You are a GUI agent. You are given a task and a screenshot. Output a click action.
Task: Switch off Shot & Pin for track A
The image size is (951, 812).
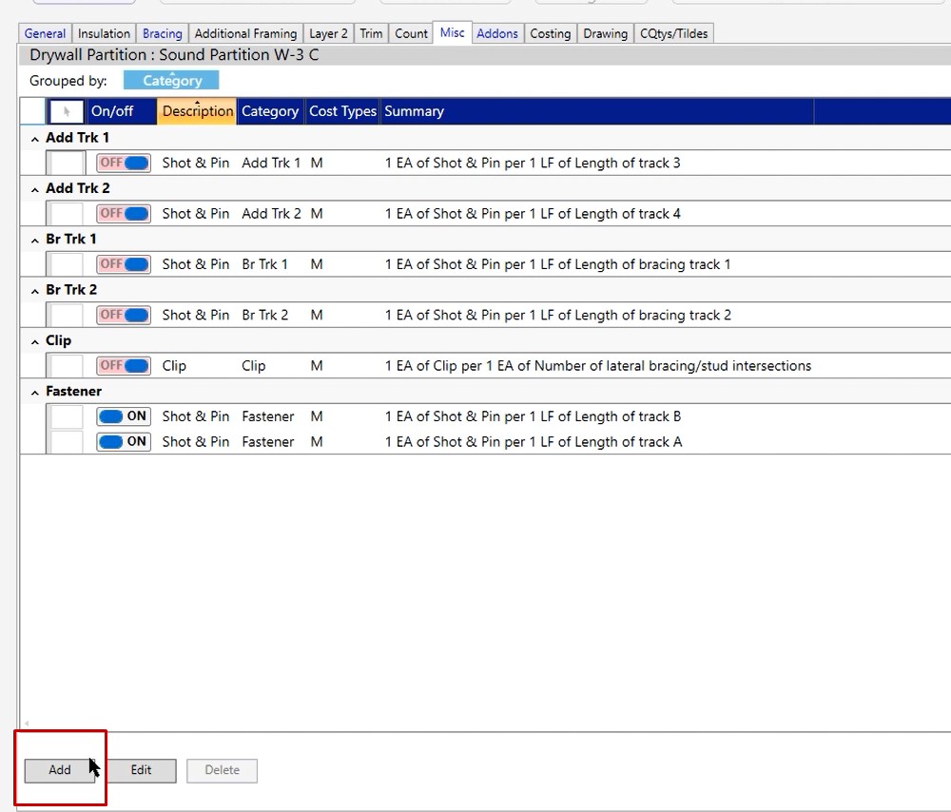124,441
